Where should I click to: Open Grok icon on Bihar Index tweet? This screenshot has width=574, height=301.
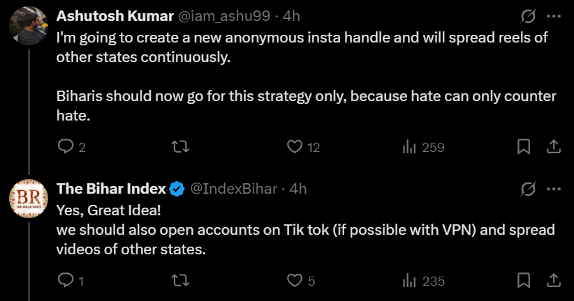(529, 189)
